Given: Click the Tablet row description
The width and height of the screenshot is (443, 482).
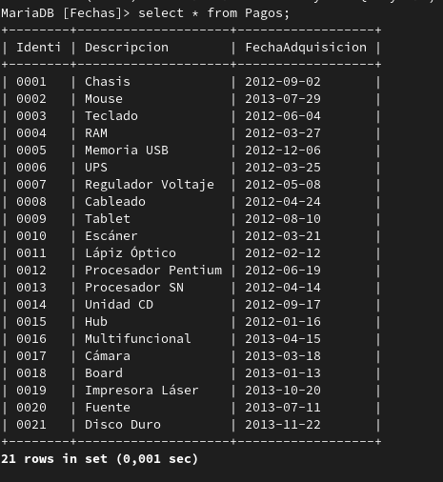Looking at the screenshot, I should click(108, 219).
